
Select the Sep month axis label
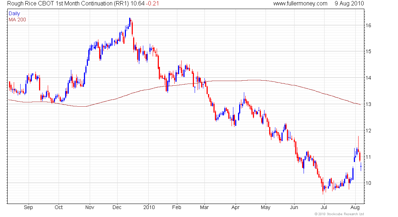click(x=29, y=207)
